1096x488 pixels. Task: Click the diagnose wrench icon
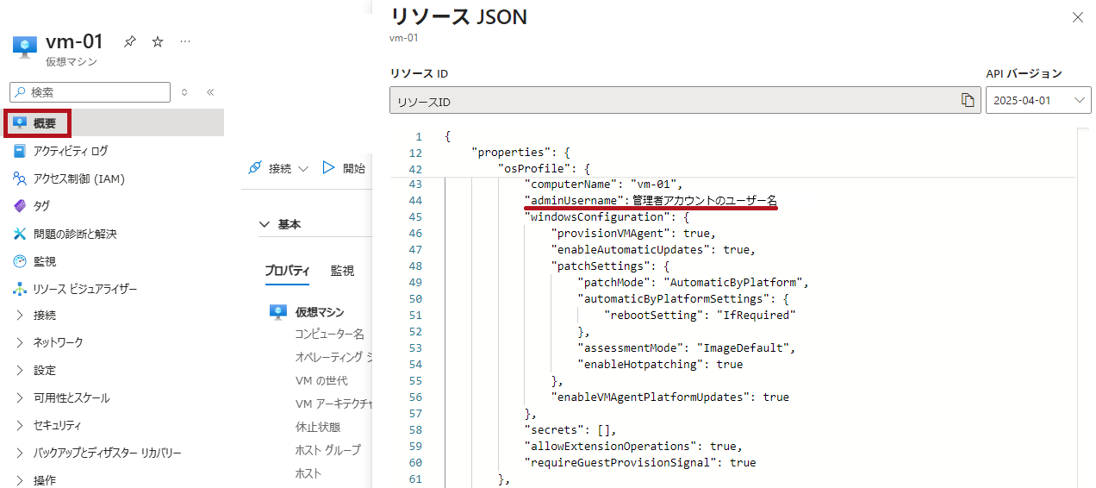[20, 234]
